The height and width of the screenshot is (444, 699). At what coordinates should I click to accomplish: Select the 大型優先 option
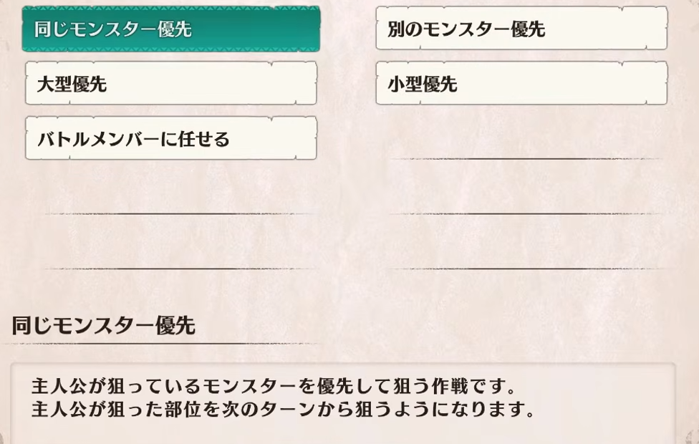(x=170, y=84)
